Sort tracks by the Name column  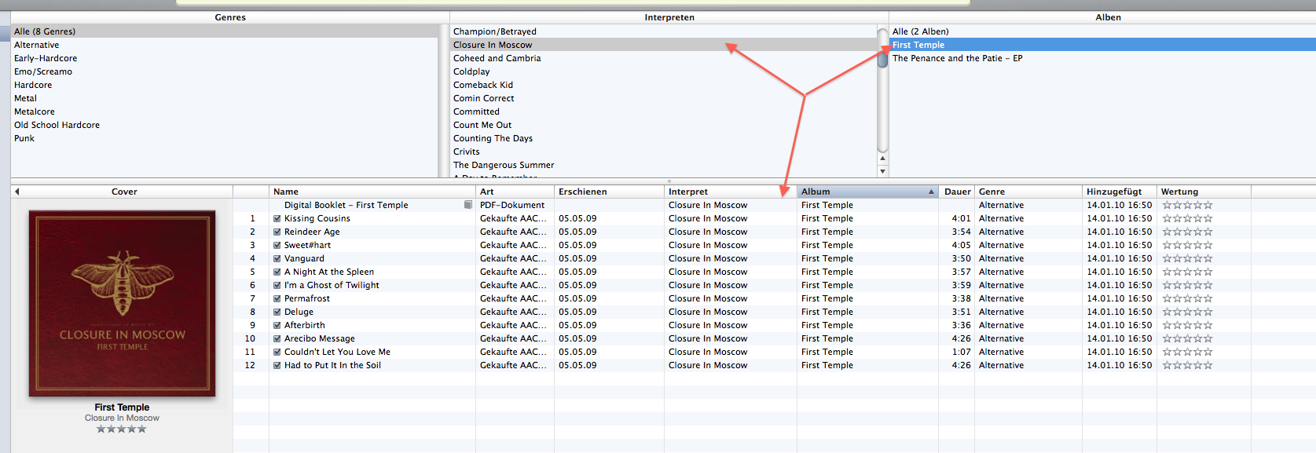click(372, 192)
